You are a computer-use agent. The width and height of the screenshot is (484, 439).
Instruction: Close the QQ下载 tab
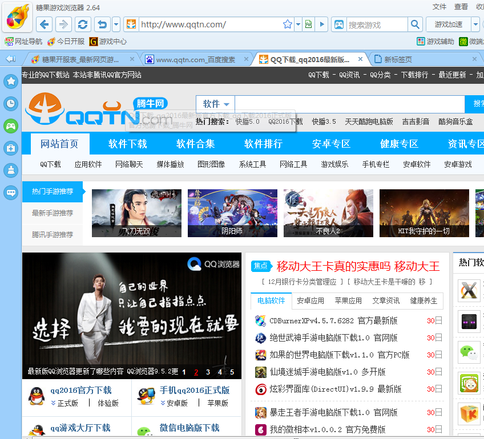pos(360,59)
